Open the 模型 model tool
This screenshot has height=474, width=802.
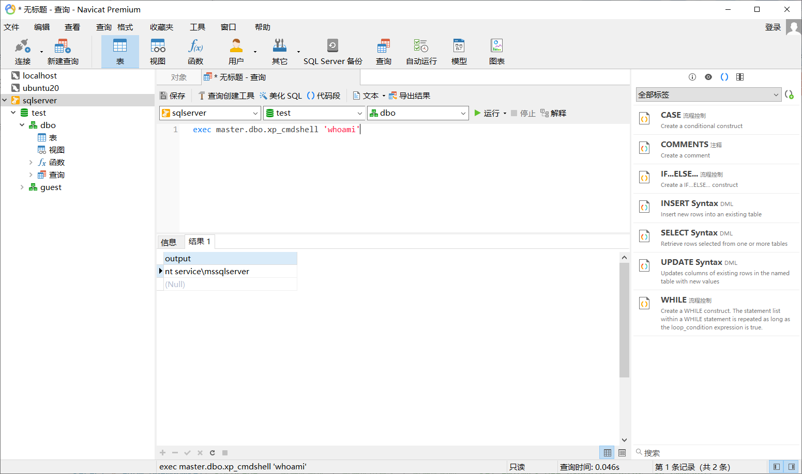[x=459, y=52]
